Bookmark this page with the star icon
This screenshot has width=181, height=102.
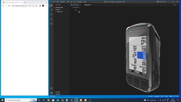pyautogui.click(x=36, y=6)
